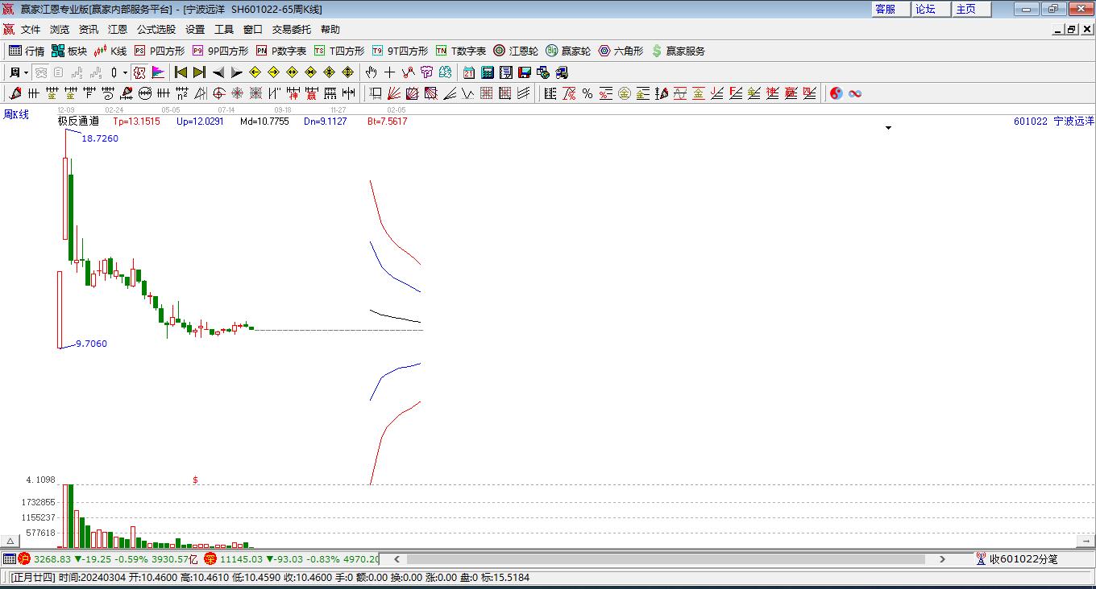
Task: Click the 9.7060 low price label
Action: click(x=91, y=344)
